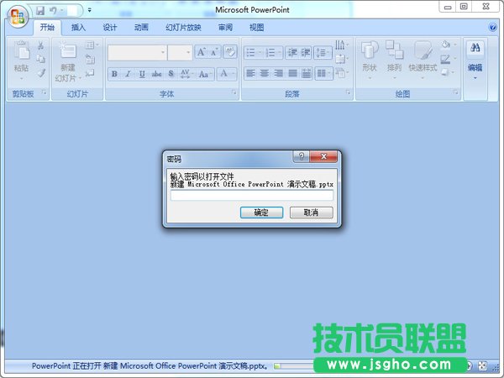
Task: Click 确定 in the password dialog
Action: [x=261, y=213]
